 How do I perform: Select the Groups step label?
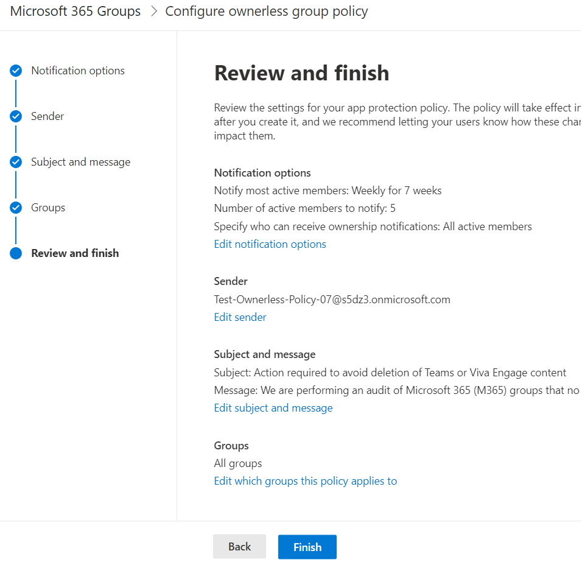tap(48, 208)
